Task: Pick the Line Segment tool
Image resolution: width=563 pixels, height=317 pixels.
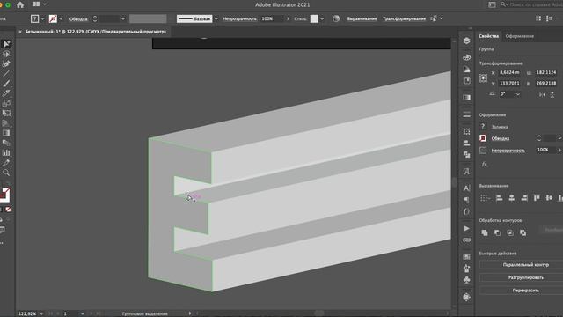Action: pyautogui.click(x=6, y=74)
